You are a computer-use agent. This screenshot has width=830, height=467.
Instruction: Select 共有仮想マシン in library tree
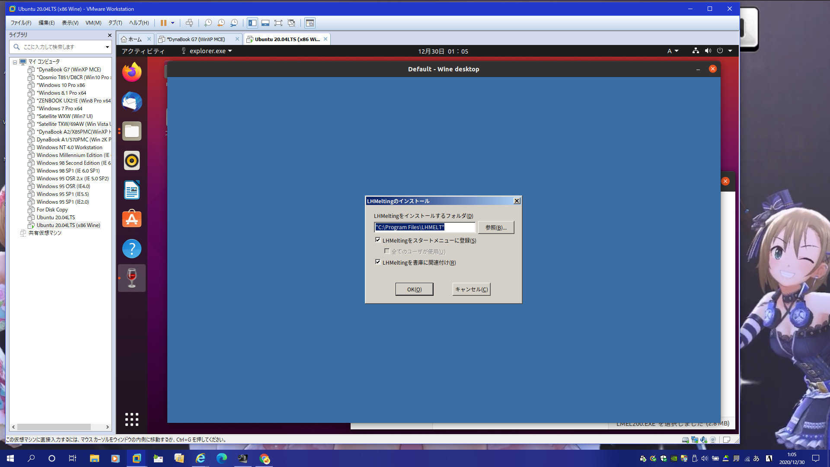45,233
